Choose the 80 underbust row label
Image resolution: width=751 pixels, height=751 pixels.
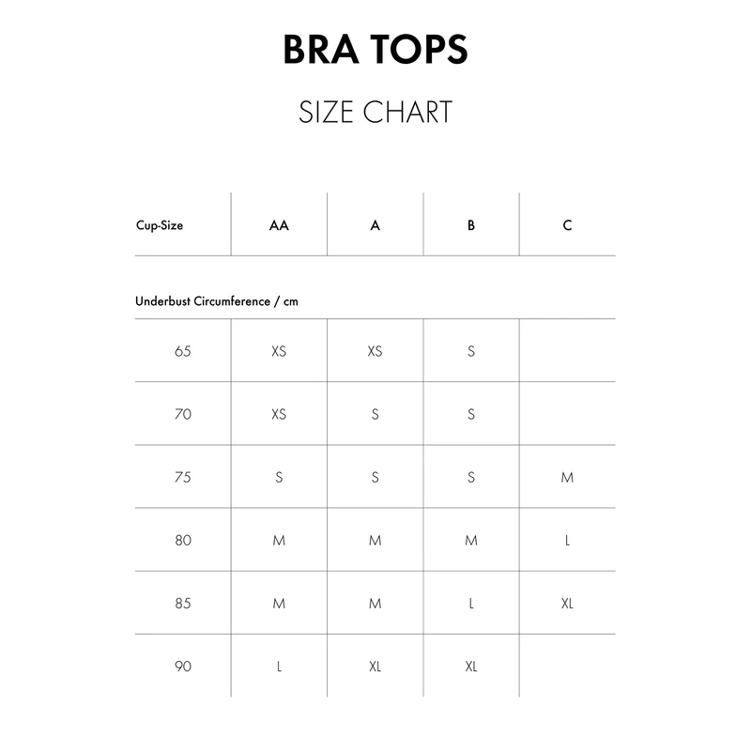coord(183,540)
